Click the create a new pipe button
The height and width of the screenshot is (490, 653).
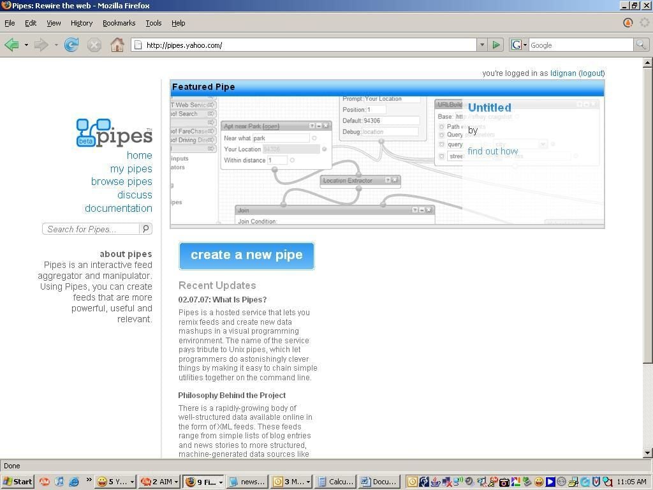[247, 256]
